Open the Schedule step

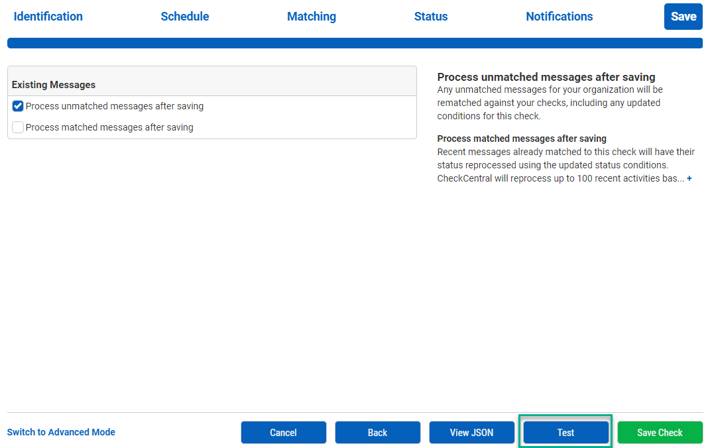pyautogui.click(x=184, y=16)
